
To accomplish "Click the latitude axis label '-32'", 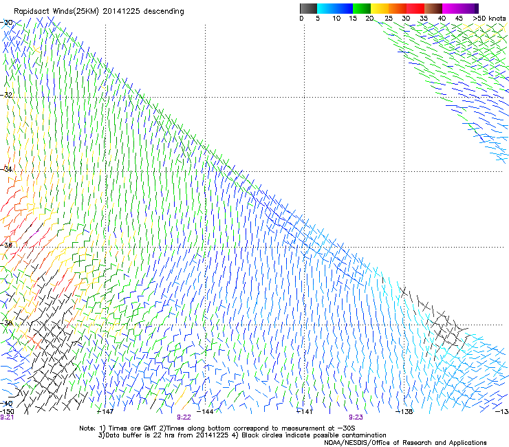I will 6,95.
